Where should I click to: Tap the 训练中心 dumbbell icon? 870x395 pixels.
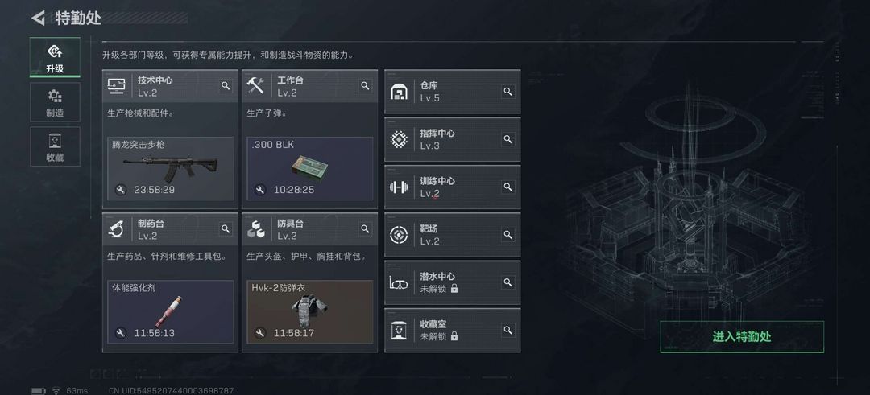coord(399,187)
